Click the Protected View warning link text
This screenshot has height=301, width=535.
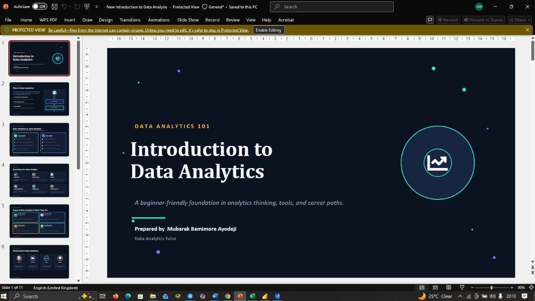(148, 30)
